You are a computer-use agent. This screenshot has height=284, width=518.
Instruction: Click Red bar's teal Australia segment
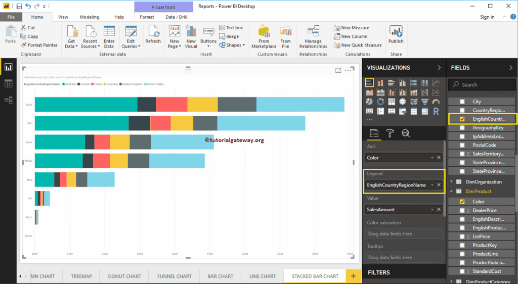(82, 123)
